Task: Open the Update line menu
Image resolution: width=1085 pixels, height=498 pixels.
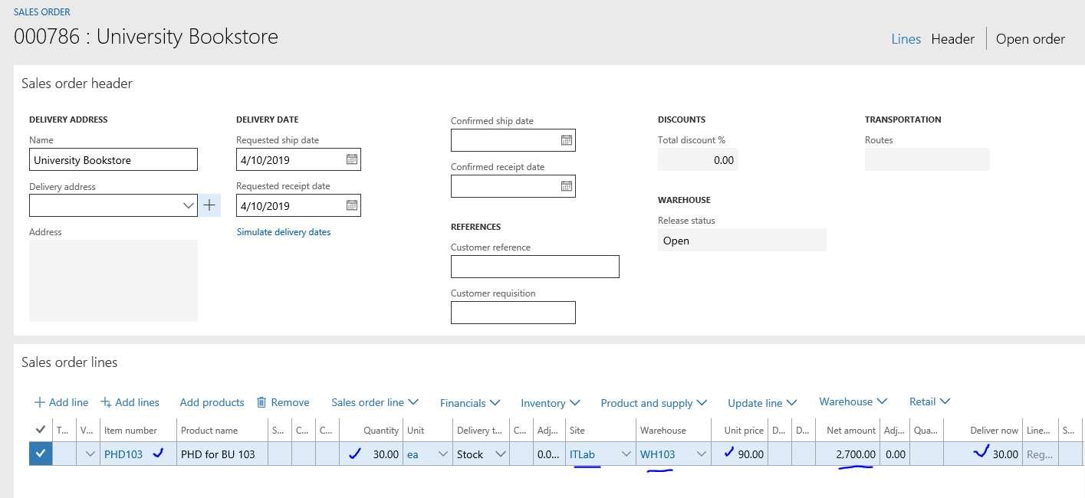Action: (x=762, y=403)
